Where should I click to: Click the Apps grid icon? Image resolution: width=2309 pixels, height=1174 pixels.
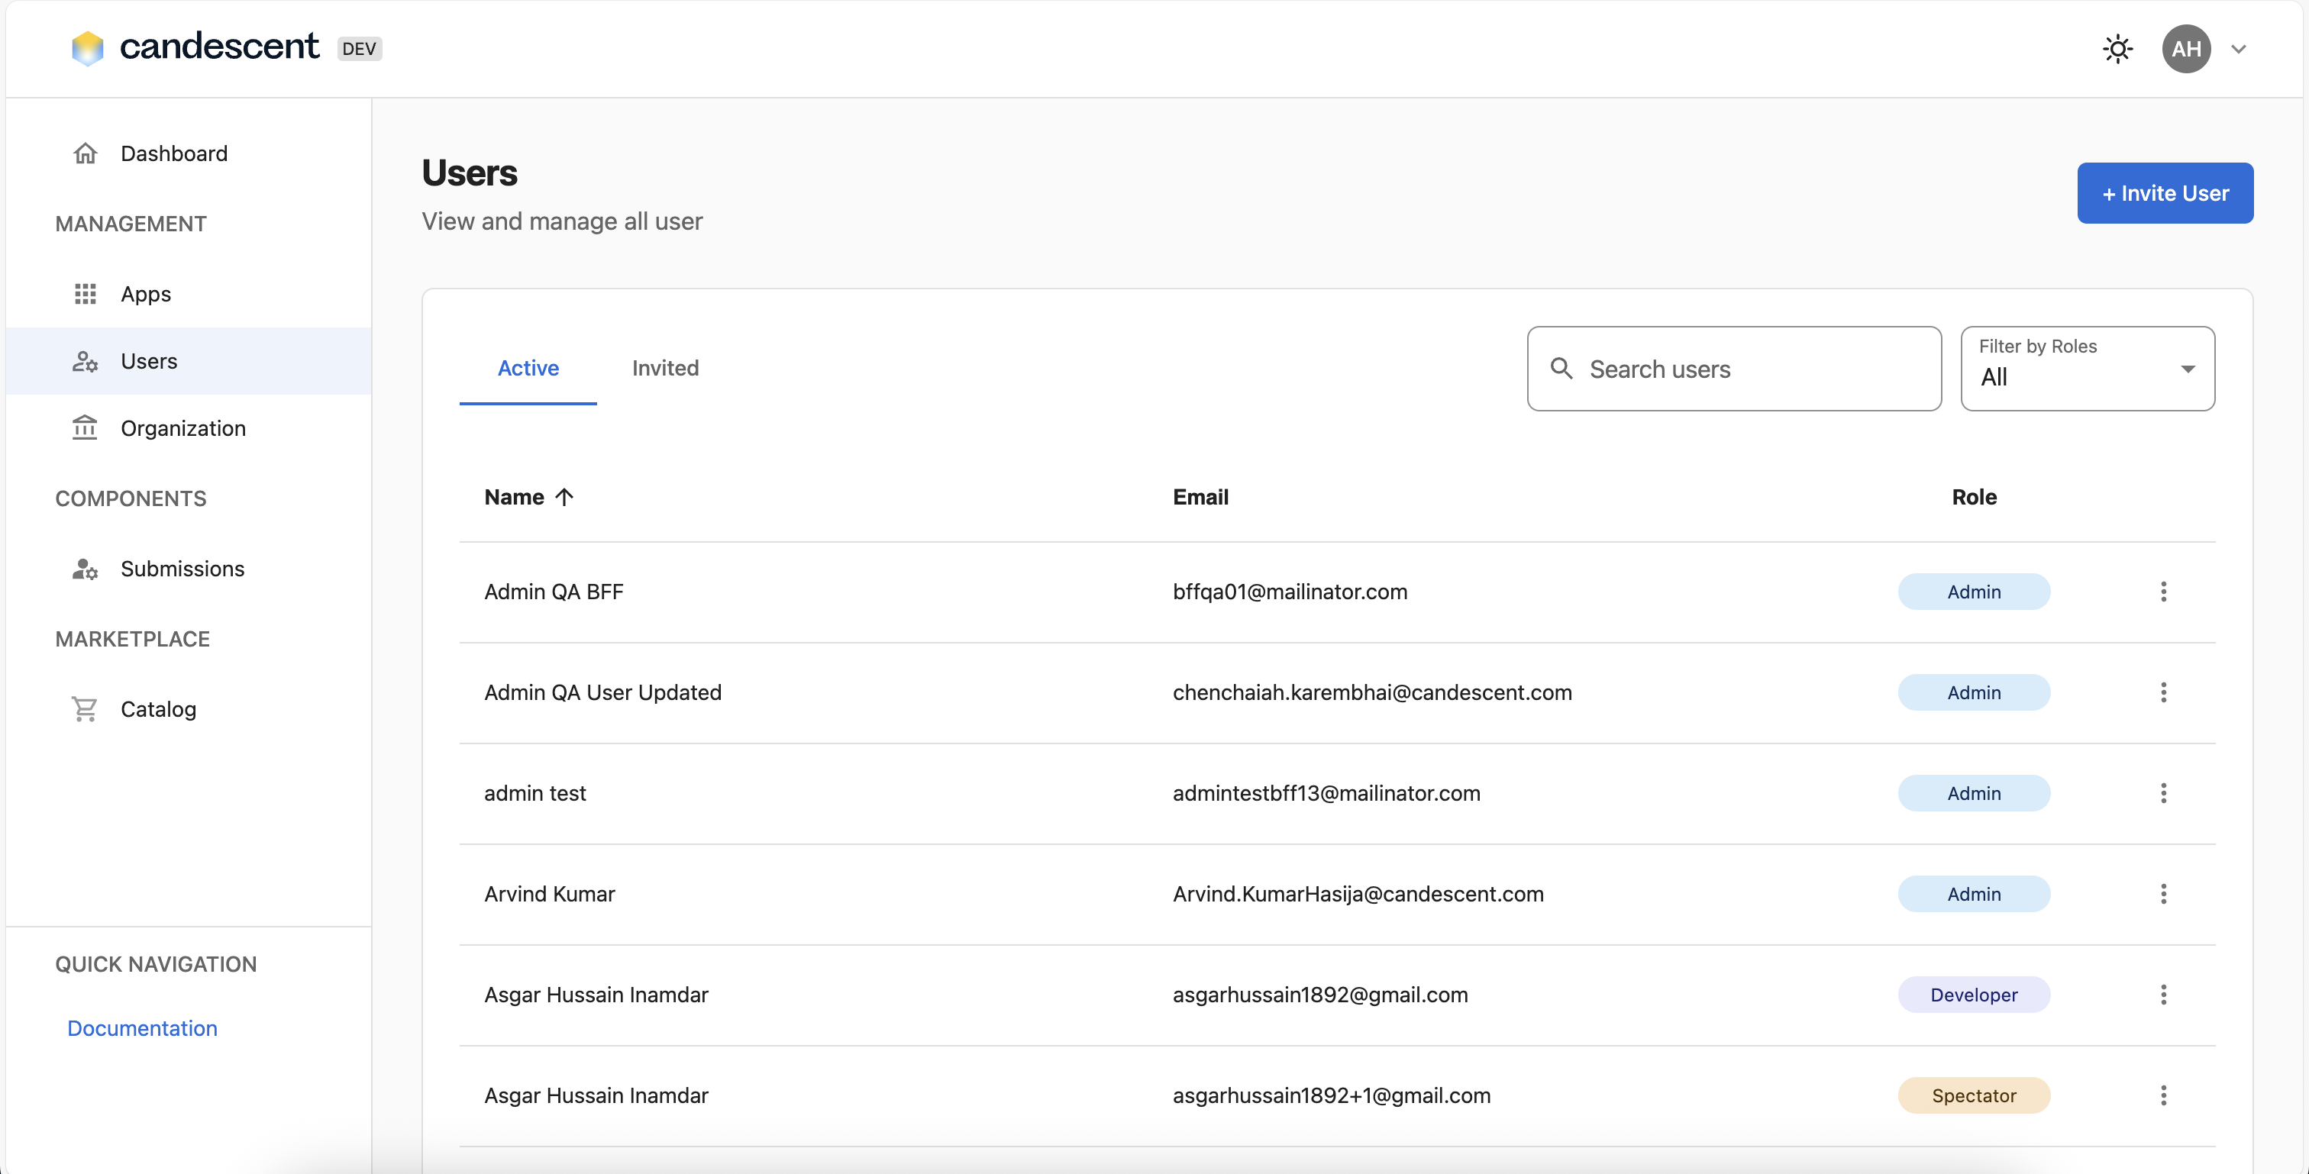pos(86,294)
